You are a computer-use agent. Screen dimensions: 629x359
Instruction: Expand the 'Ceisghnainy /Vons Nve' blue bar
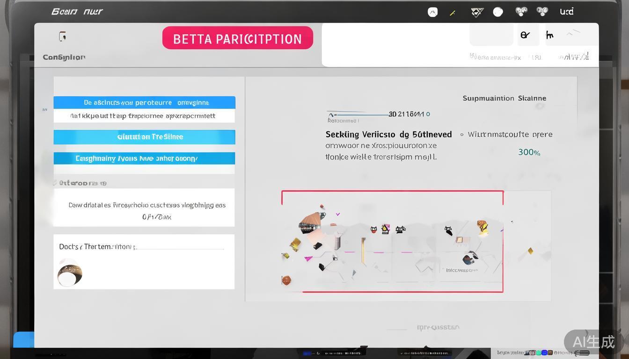(144, 158)
